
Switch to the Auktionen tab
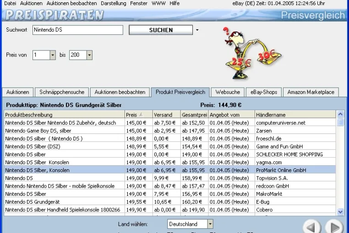point(17,92)
